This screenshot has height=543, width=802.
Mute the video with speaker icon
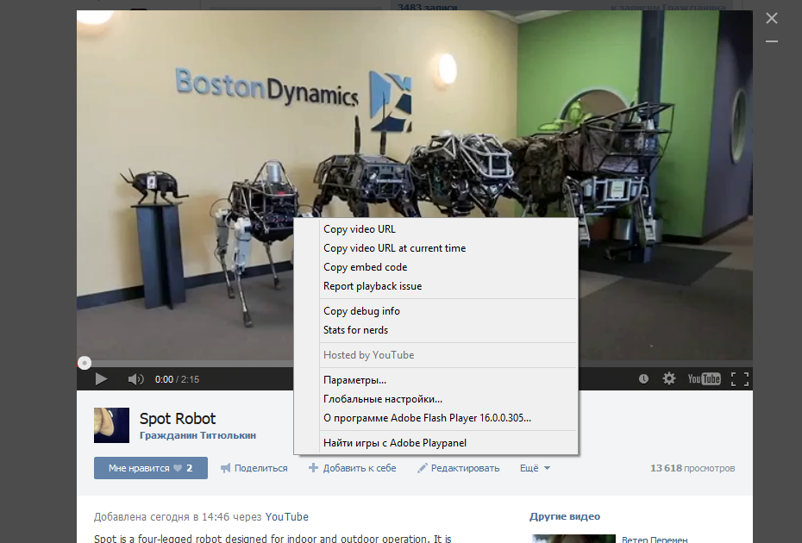click(x=135, y=379)
